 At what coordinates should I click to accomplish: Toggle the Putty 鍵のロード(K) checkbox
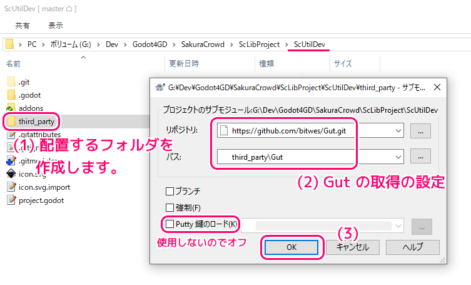(x=170, y=224)
